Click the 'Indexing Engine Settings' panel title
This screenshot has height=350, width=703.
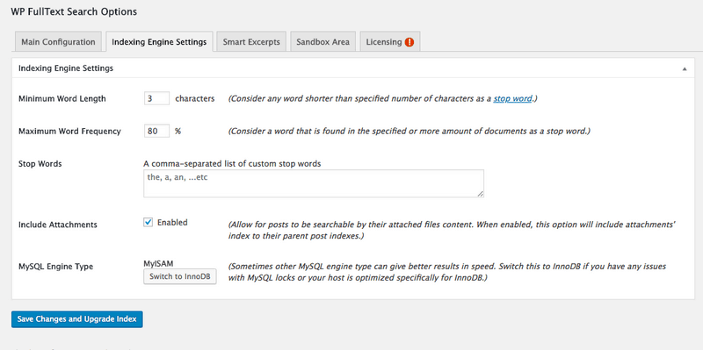point(65,68)
